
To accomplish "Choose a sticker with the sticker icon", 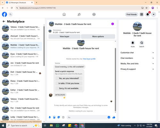I will [59, 117].
